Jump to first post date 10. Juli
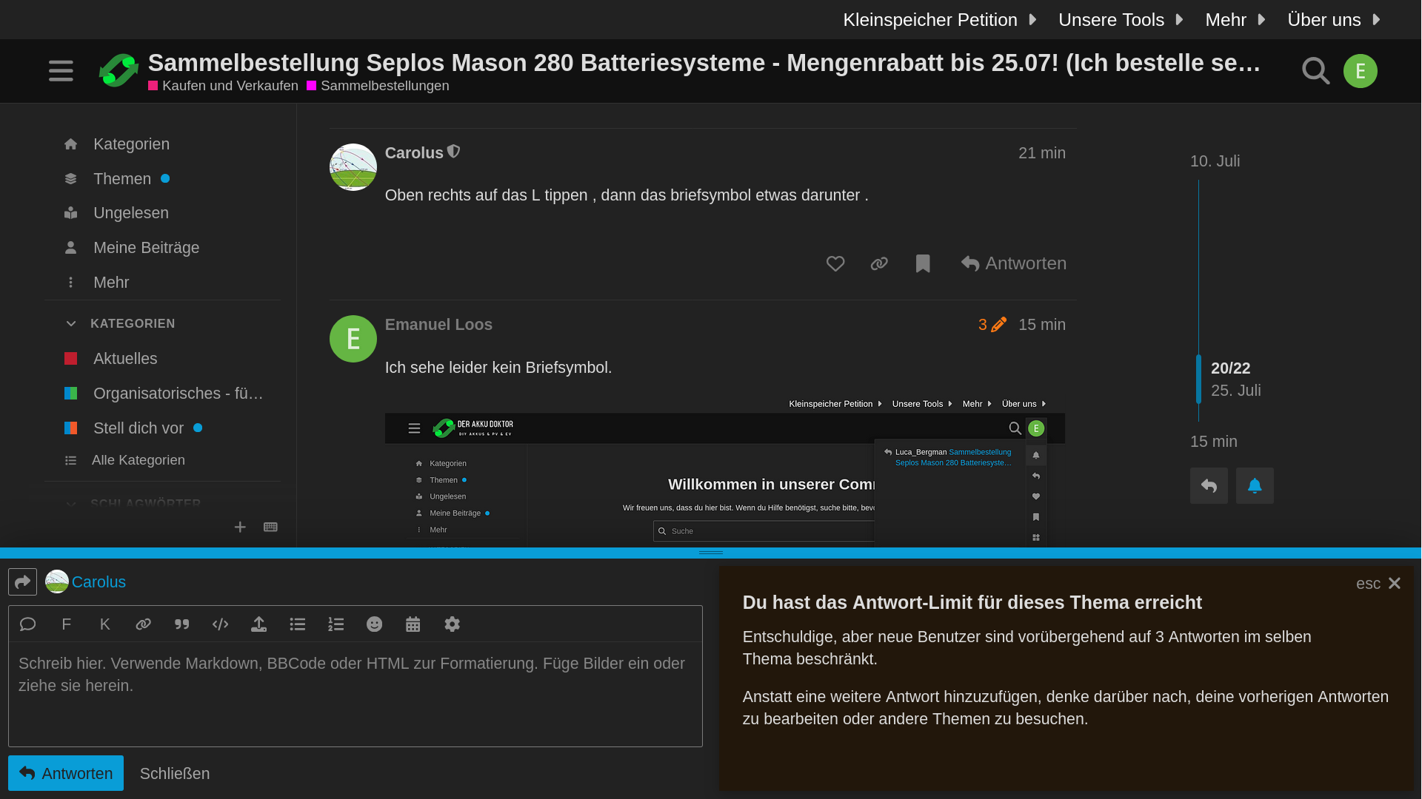The width and height of the screenshot is (1422, 799). point(1215,161)
